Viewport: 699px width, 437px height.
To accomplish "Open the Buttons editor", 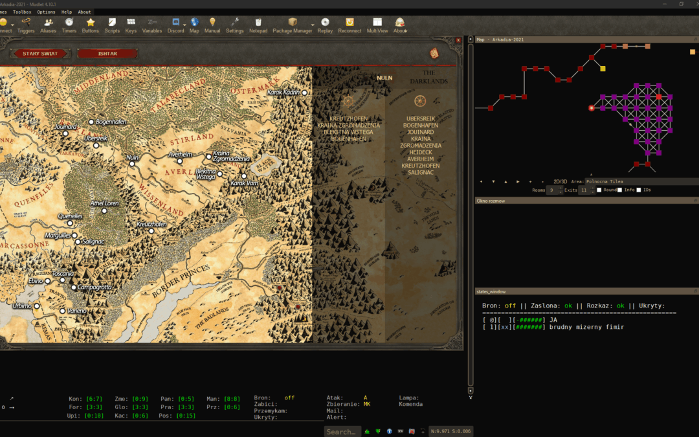I will 91,25.
